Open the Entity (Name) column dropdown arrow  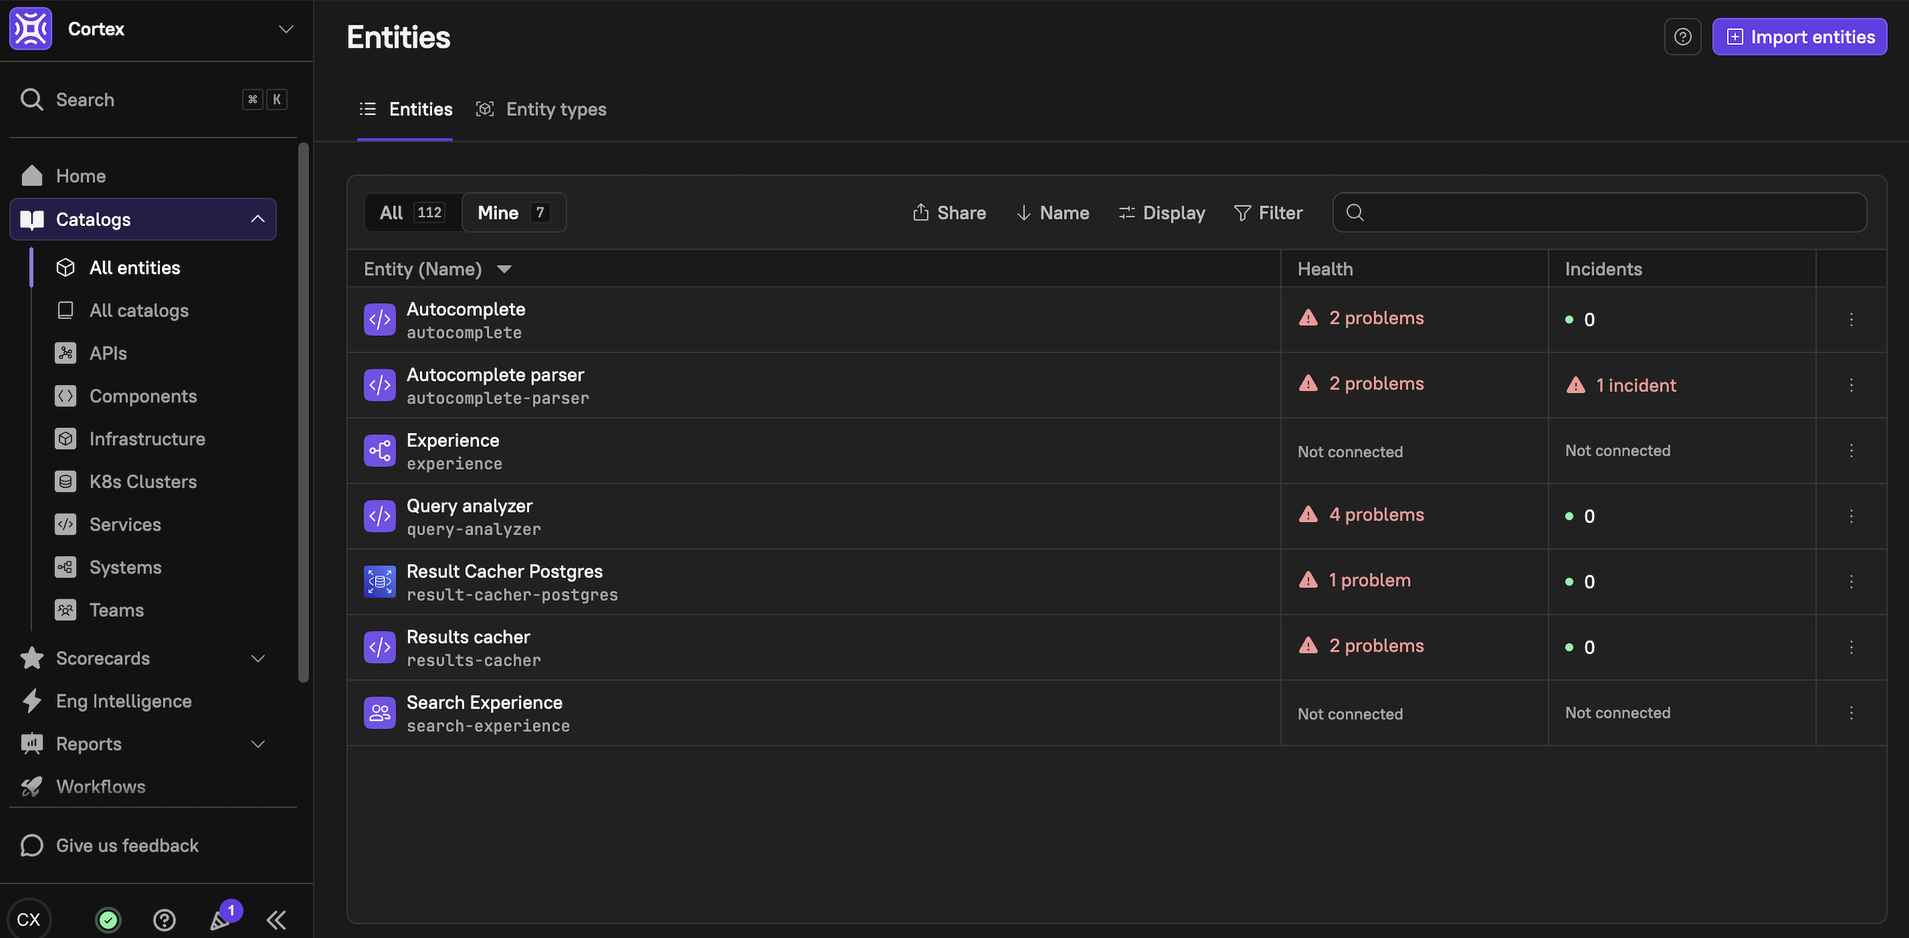[504, 269]
